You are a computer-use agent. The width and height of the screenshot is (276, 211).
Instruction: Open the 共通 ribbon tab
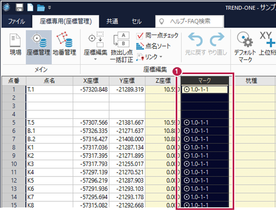pyautogui.click(x=112, y=22)
